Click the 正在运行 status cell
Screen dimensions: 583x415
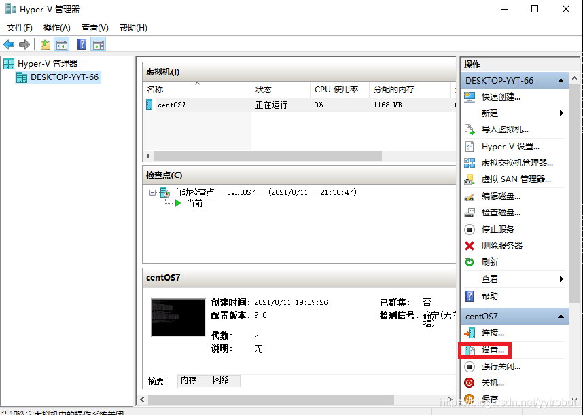click(271, 105)
